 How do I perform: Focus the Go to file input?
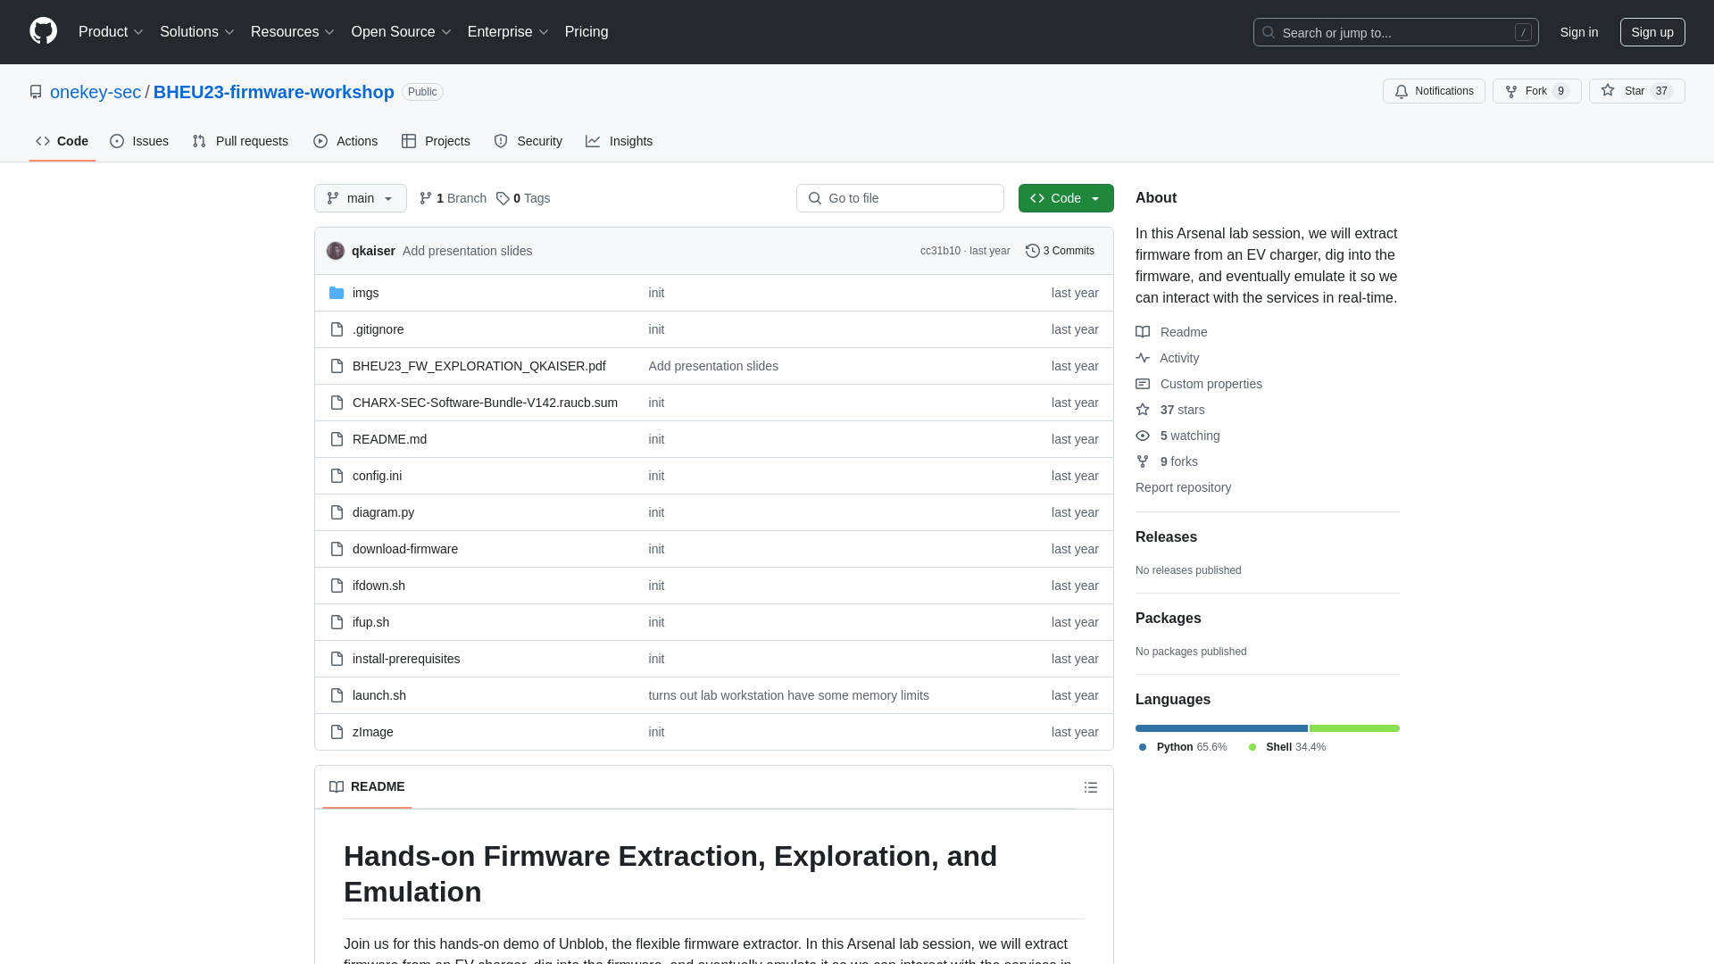[900, 198]
